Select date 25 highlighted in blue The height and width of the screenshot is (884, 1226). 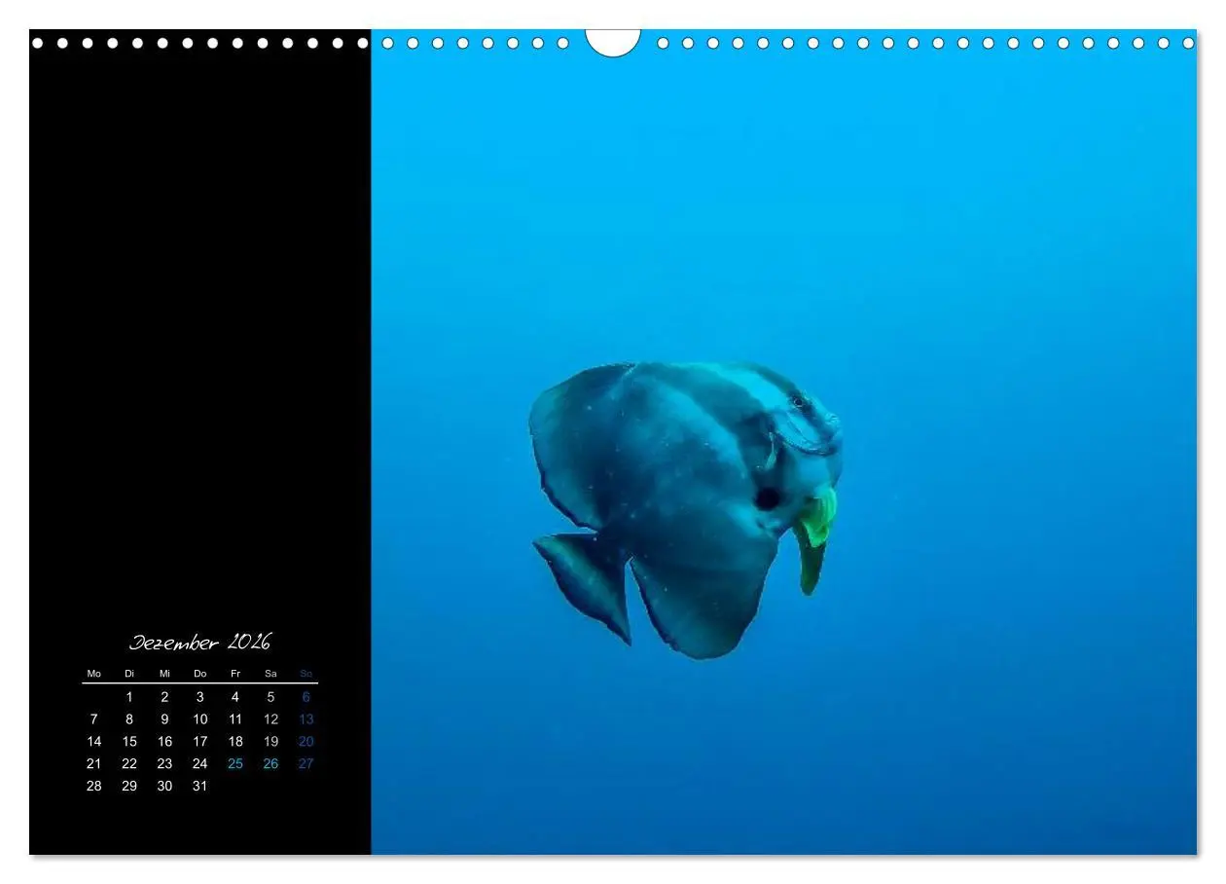(x=235, y=763)
